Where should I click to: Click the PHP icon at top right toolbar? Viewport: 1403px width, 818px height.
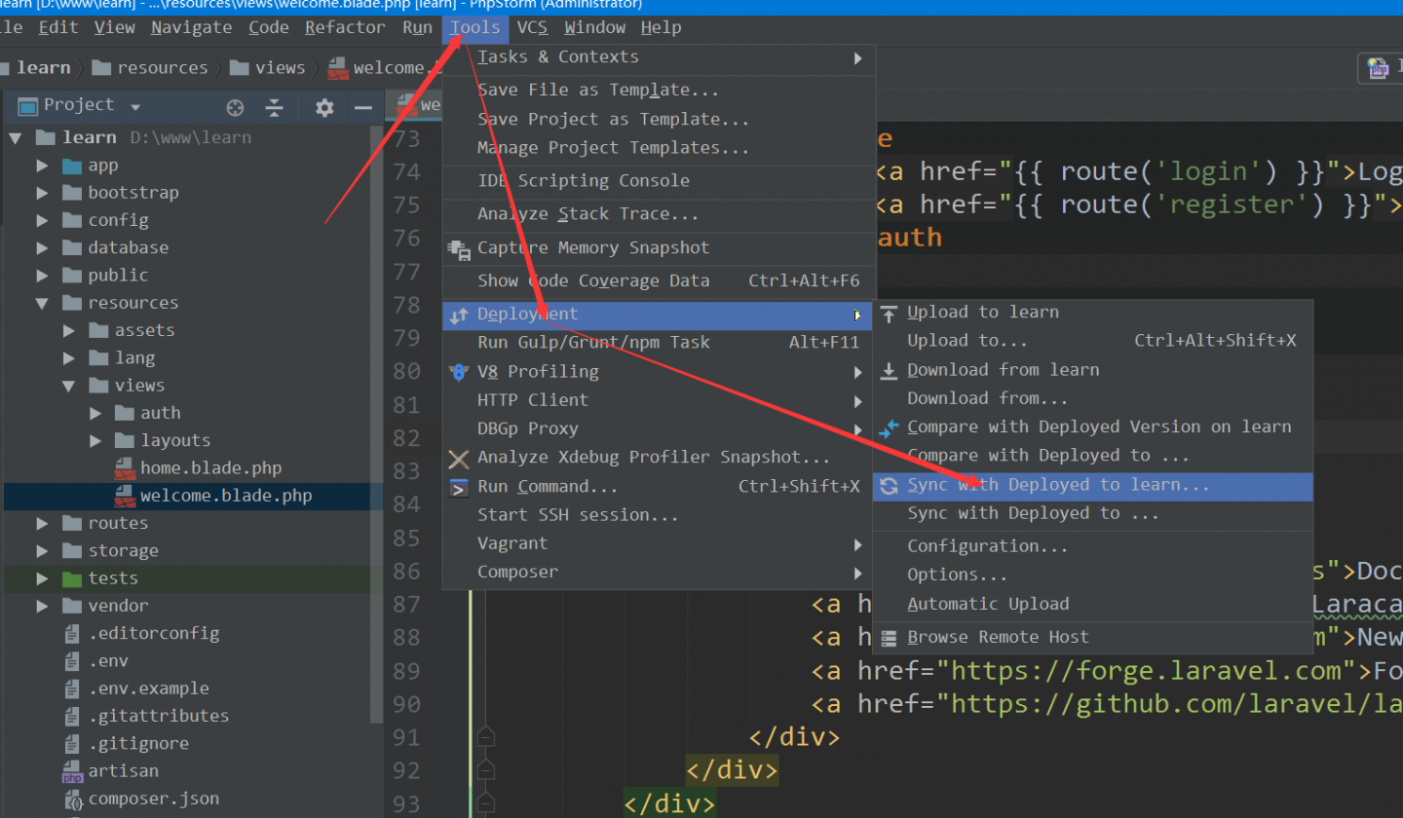pyautogui.click(x=1378, y=67)
